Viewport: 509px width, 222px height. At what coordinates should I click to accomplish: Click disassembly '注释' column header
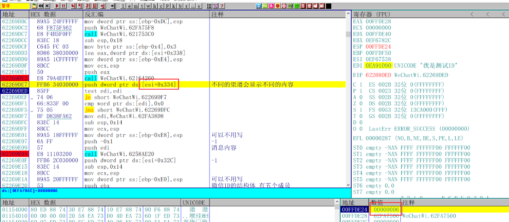click(x=277, y=14)
